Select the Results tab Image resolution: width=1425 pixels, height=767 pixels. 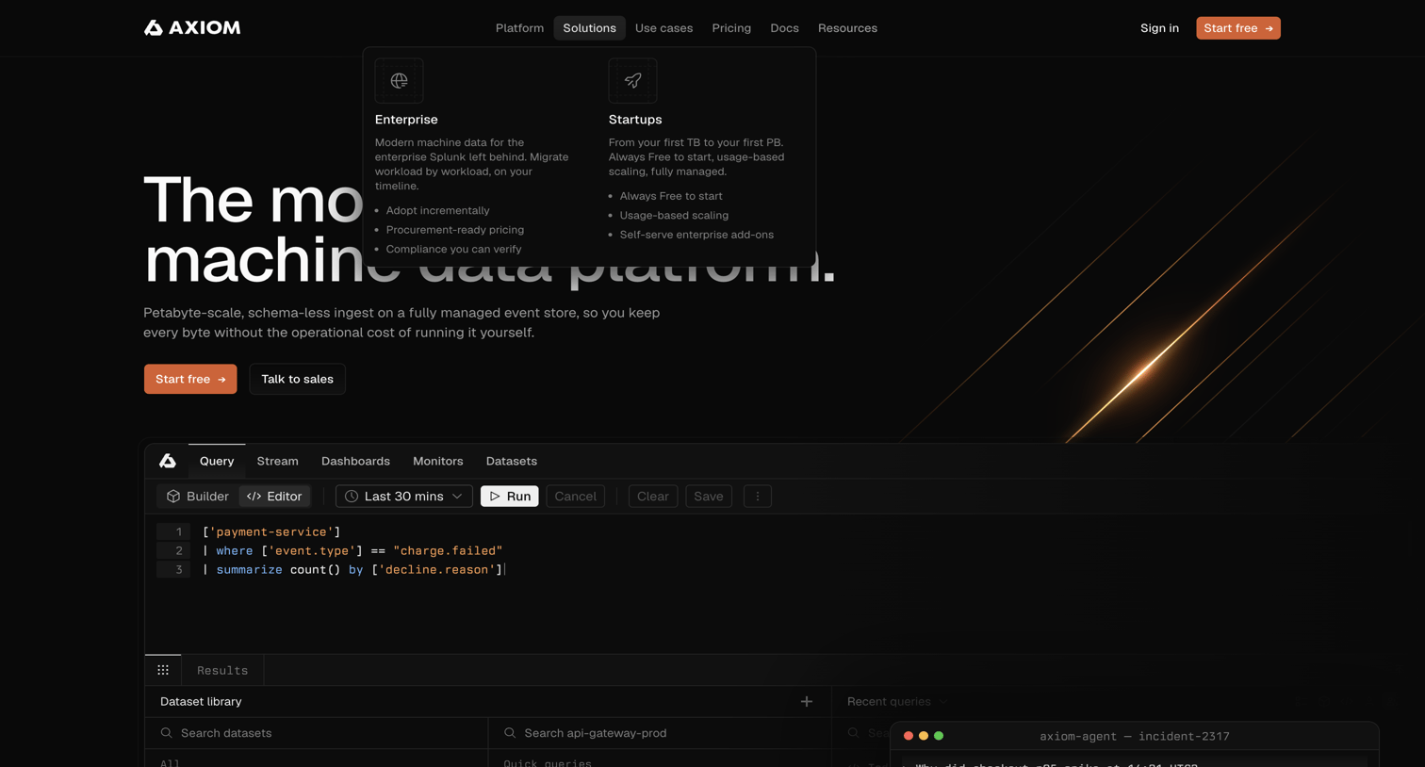coord(222,671)
